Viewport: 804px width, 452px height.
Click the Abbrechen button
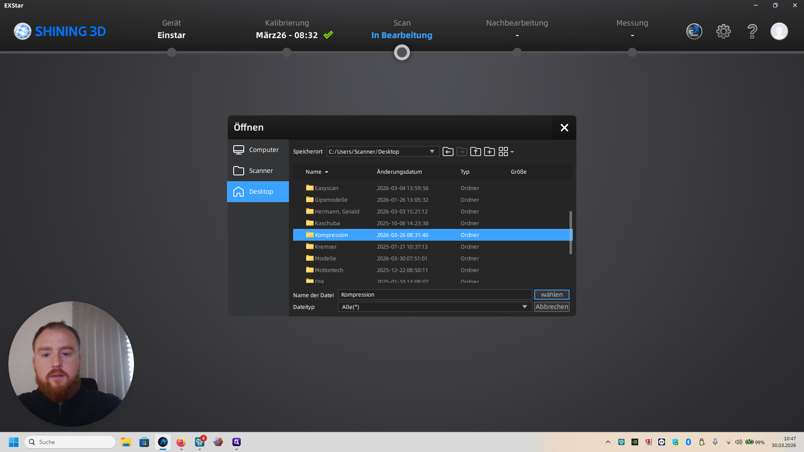(x=551, y=307)
